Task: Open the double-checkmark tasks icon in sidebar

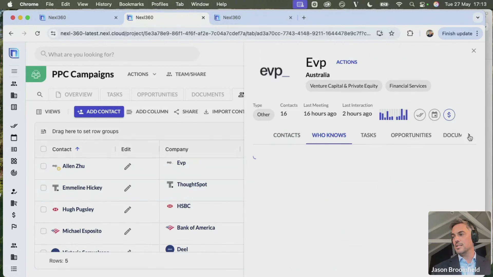Action: tap(14, 126)
